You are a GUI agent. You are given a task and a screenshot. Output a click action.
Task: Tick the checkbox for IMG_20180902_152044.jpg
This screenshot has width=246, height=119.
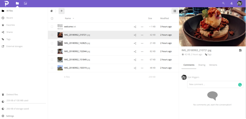[x=52, y=51]
